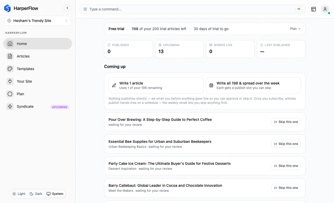Open Syndicate in the sidebar

click(x=37, y=106)
